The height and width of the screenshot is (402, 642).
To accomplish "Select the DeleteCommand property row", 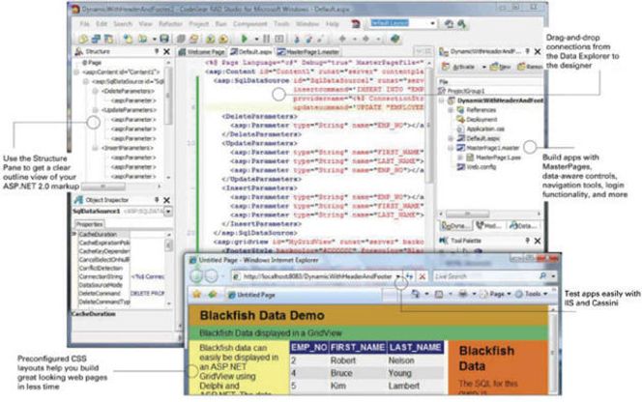I will pos(122,294).
